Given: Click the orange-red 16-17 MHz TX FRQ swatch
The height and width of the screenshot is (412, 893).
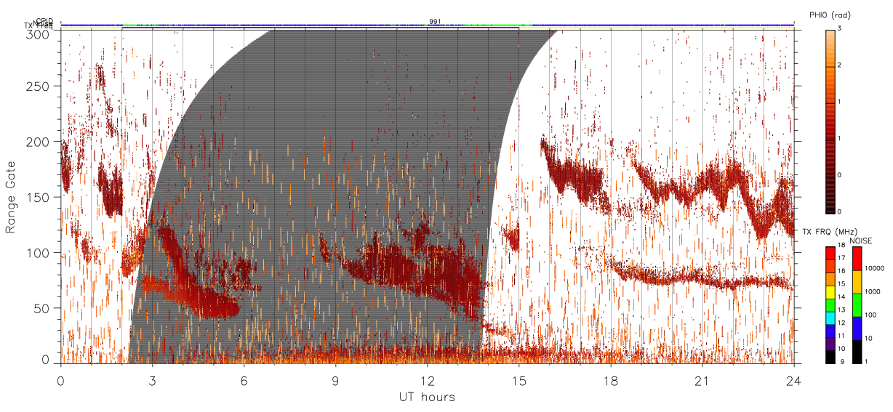Looking at the screenshot, I should click(x=830, y=267).
